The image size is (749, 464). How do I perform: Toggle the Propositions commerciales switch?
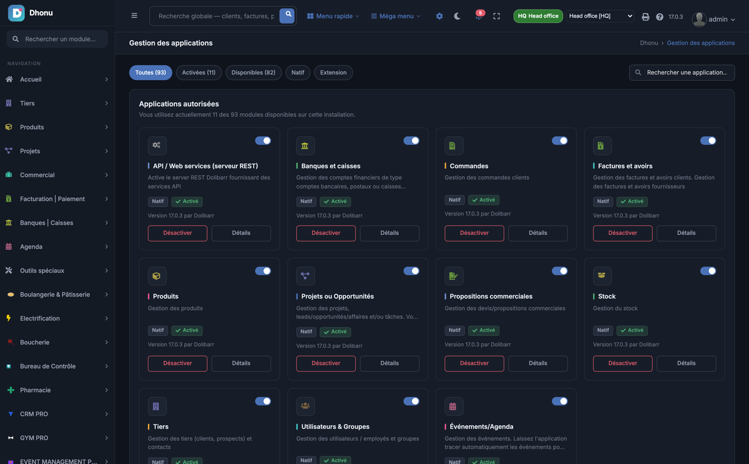point(560,271)
